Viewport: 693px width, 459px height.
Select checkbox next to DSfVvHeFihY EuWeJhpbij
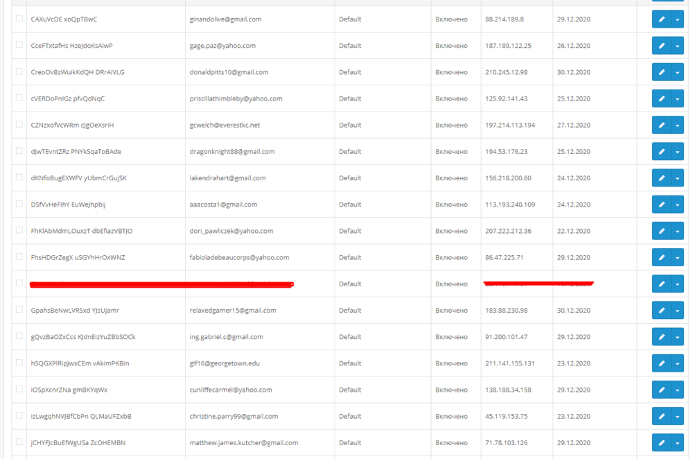[x=19, y=204]
